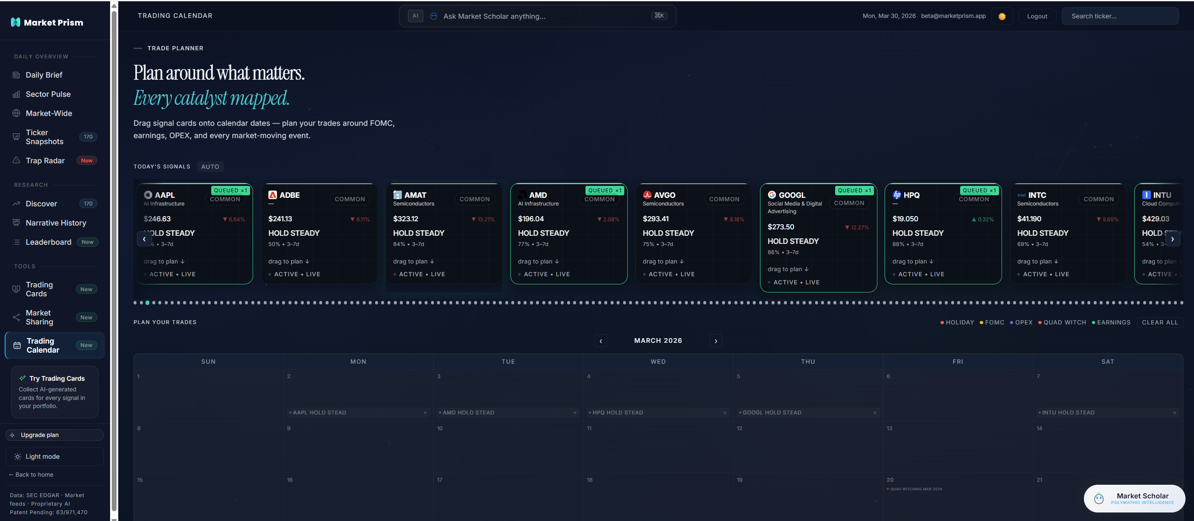Switch to Light mode
This screenshot has height=521, width=1194.
pyautogui.click(x=54, y=456)
